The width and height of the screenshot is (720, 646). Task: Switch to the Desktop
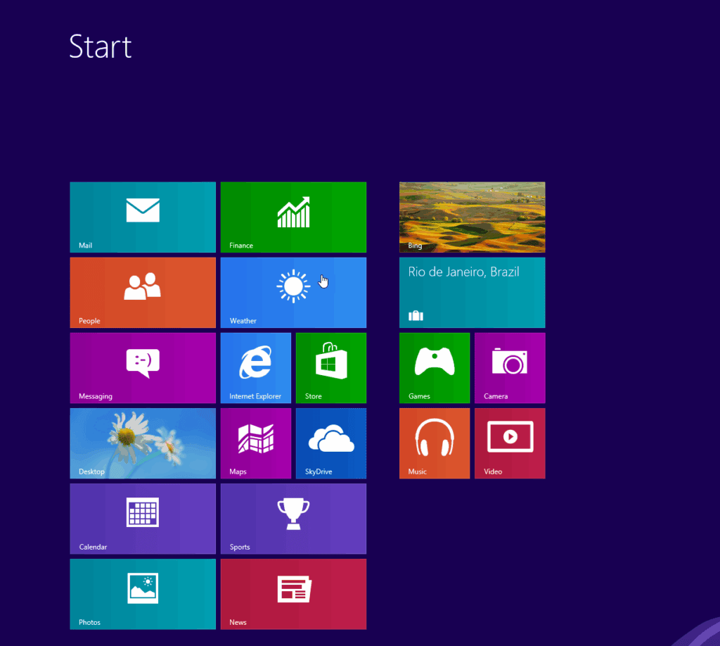point(142,443)
